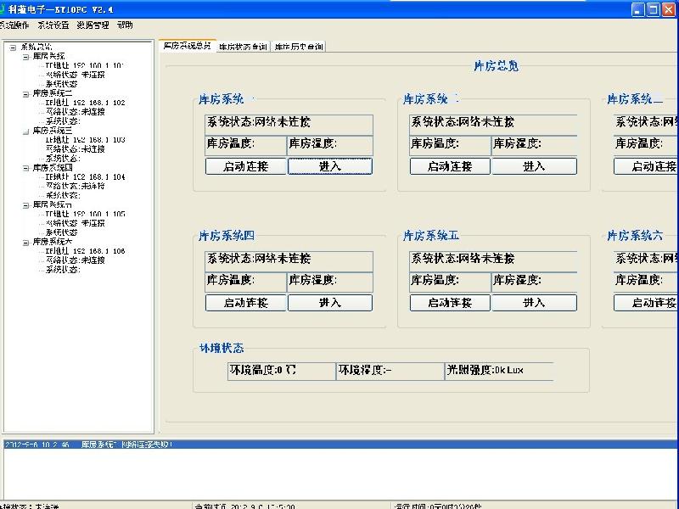Click the 环境温度:0 ℃ field
This screenshot has width=679, height=509.
click(282, 371)
